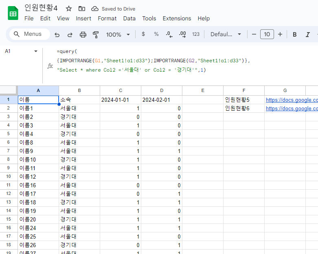Open the 123 more formats menu
The image size is (318, 254).
click(196, 34)
